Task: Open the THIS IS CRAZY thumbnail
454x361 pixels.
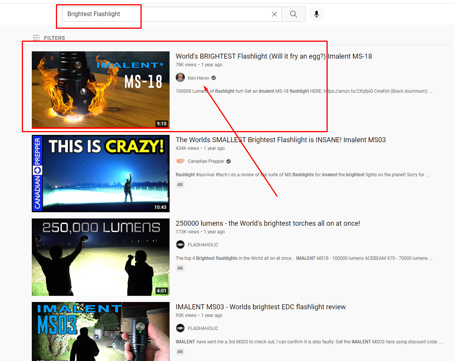Action: click(x=100, y=173)
